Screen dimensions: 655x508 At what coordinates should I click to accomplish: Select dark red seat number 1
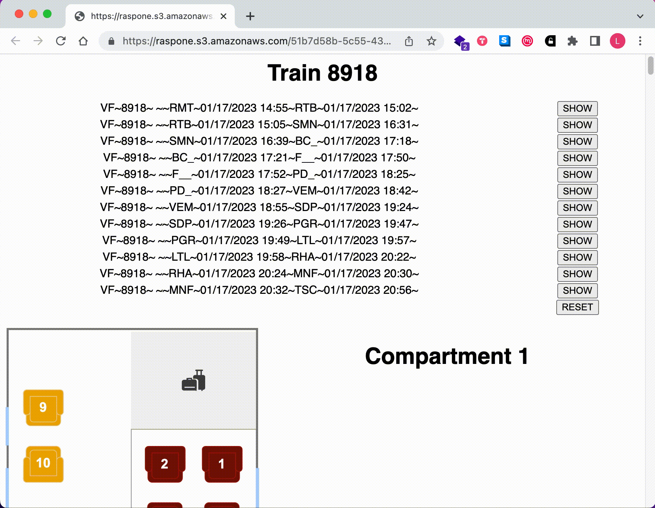click(222, 464)
